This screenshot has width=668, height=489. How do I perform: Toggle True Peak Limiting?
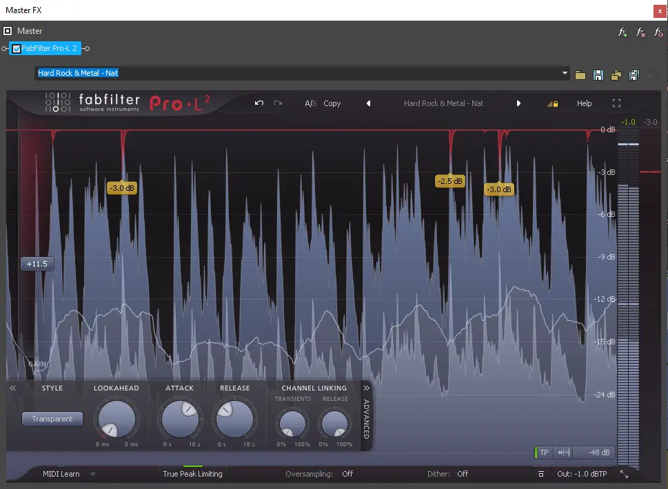point(192,474)
